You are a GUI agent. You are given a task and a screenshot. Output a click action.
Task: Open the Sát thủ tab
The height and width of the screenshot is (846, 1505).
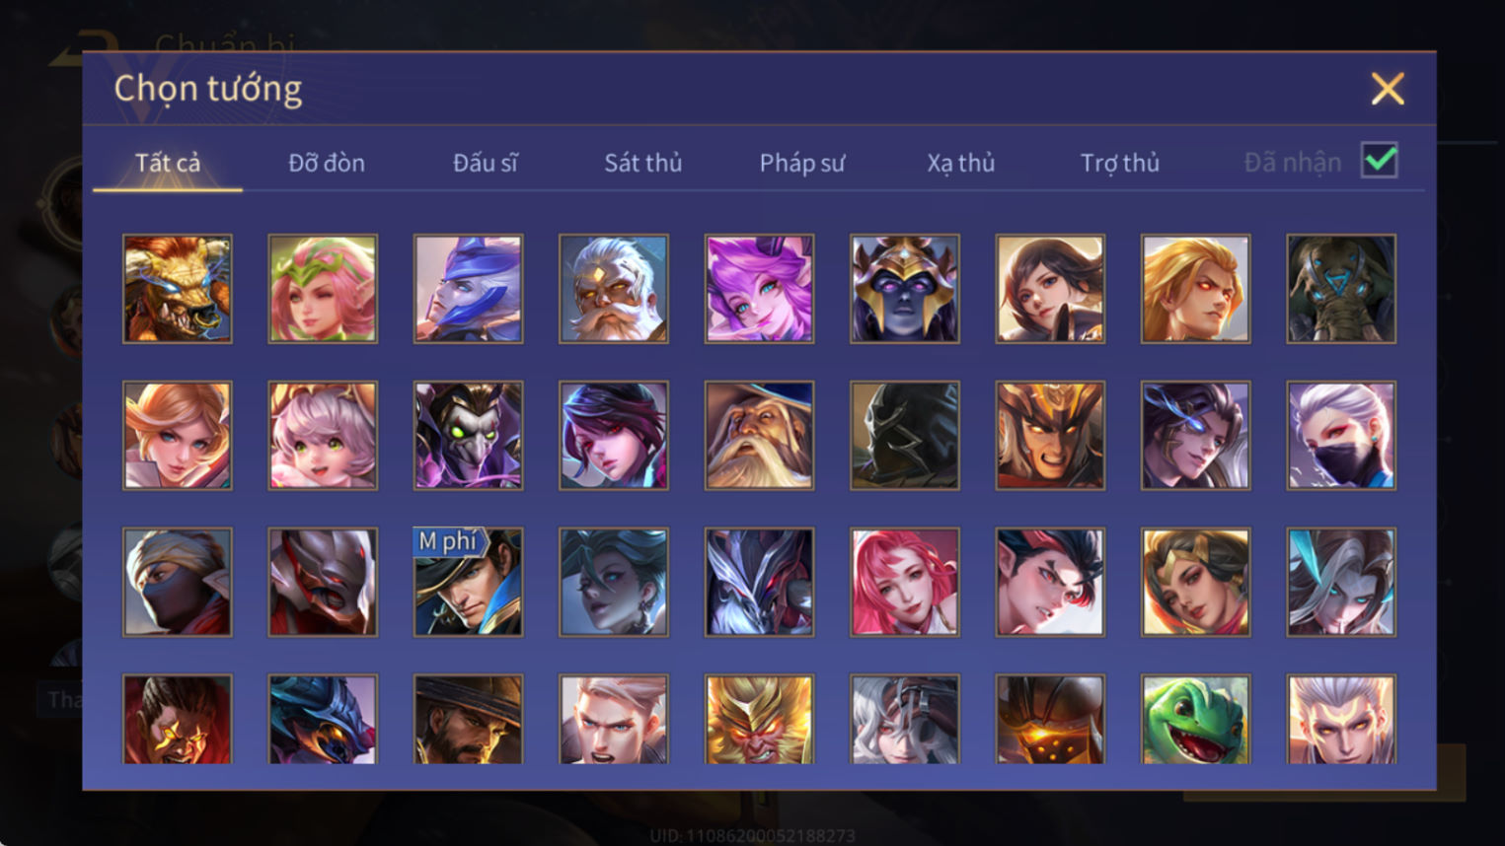pos(642,163)
